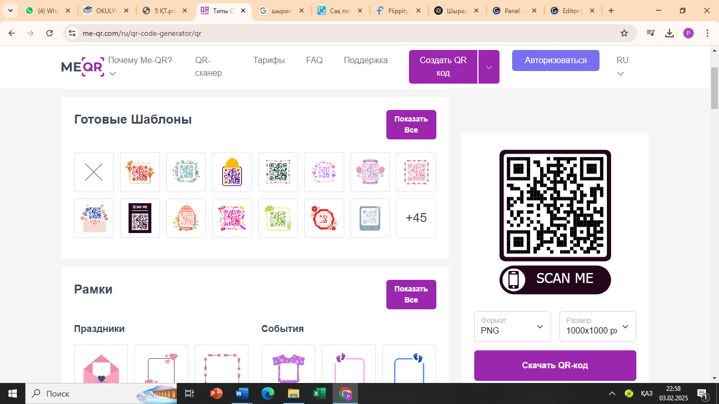Apply the black SCAN ME template
The image size is (719, 404).
pyautogui.click(x=140, y=218)
